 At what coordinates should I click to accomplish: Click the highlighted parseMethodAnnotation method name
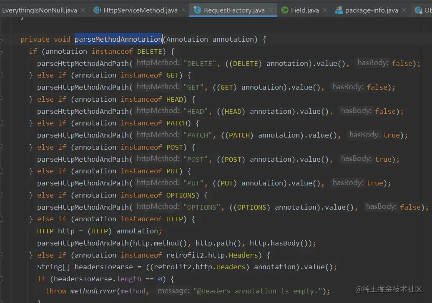click(118, 40)
